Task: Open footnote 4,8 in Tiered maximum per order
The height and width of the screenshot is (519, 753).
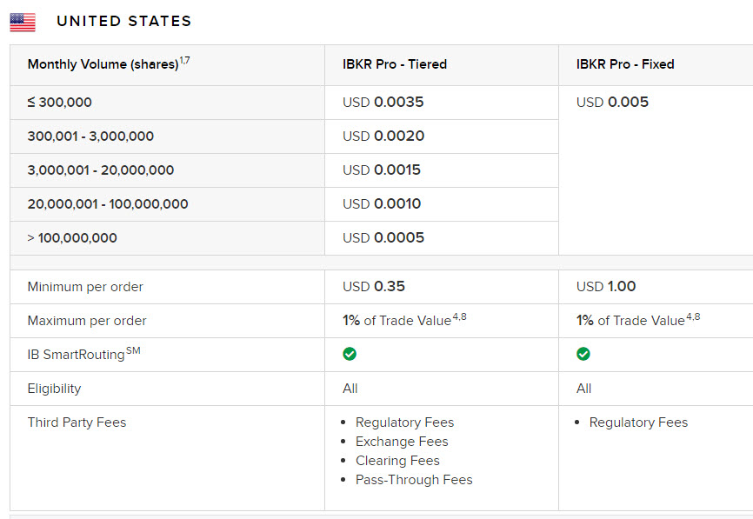Action: 461,317
